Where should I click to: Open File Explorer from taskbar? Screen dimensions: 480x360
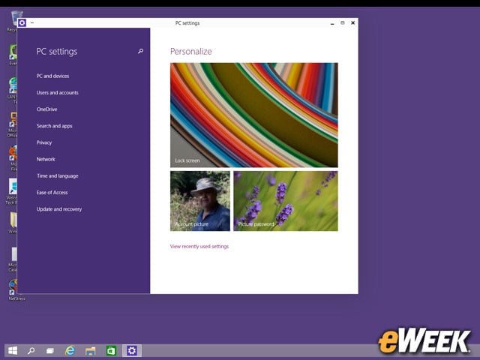pyautogui.click(x=90, y=351)
